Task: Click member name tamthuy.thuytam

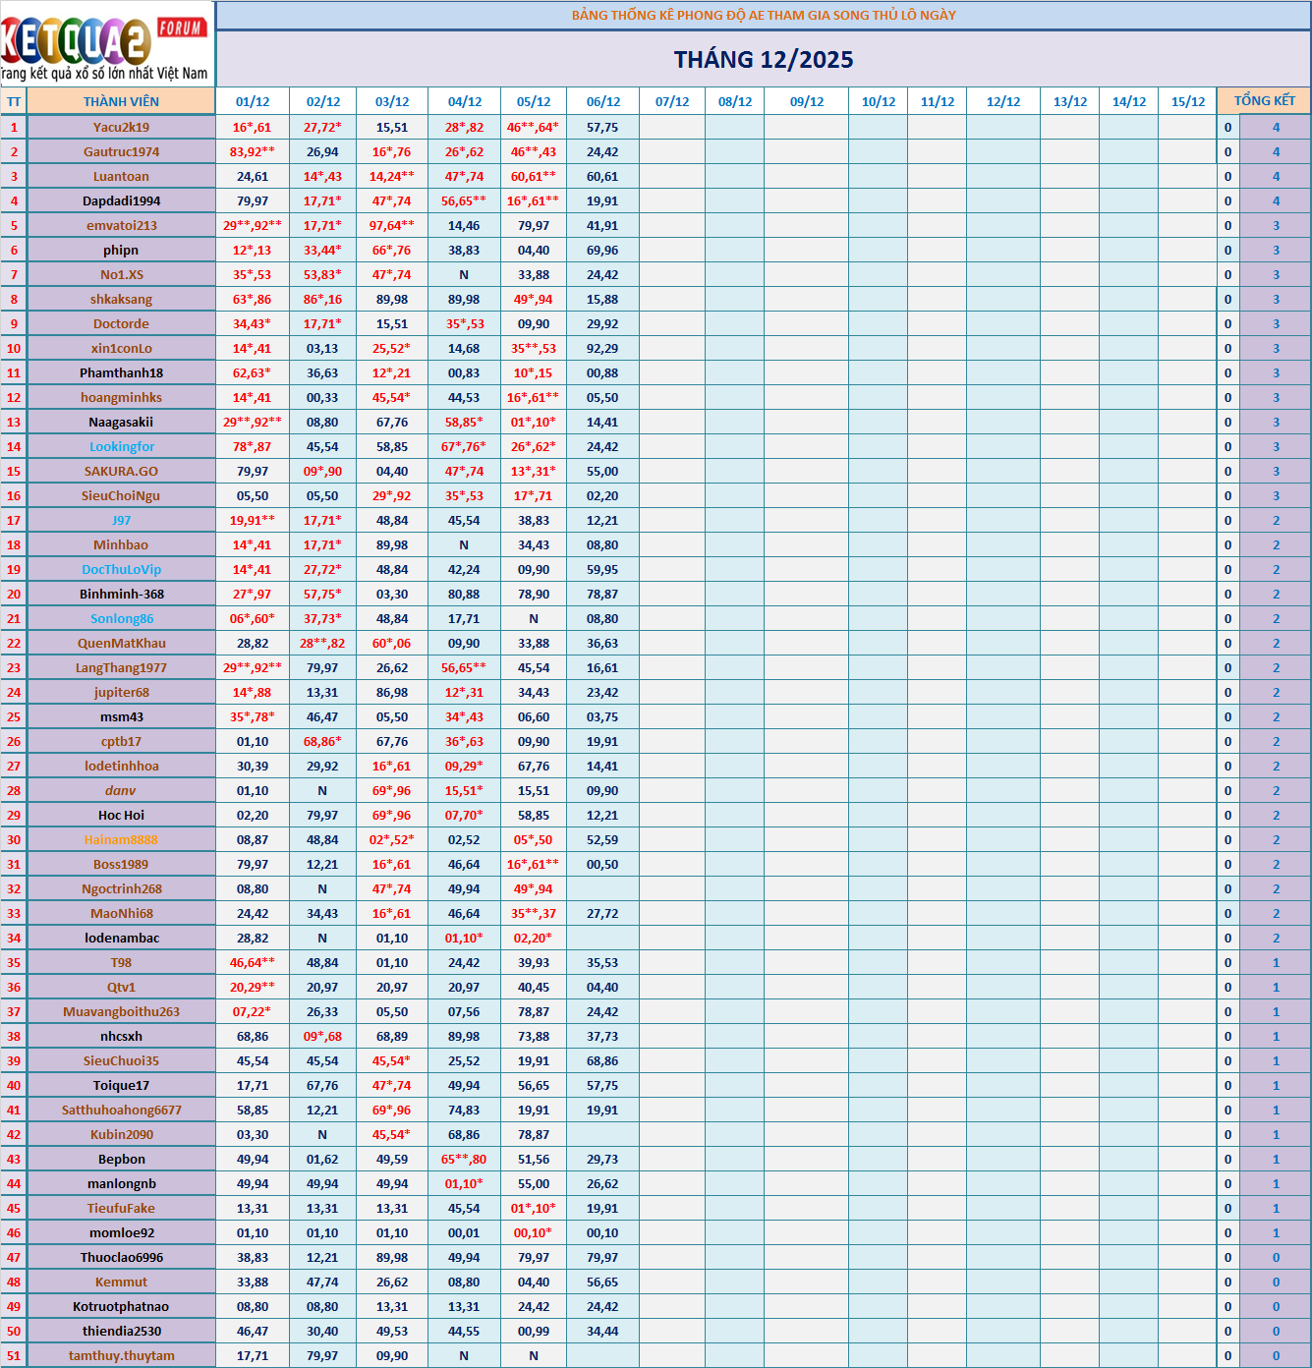Action: tap(122, 1355)
